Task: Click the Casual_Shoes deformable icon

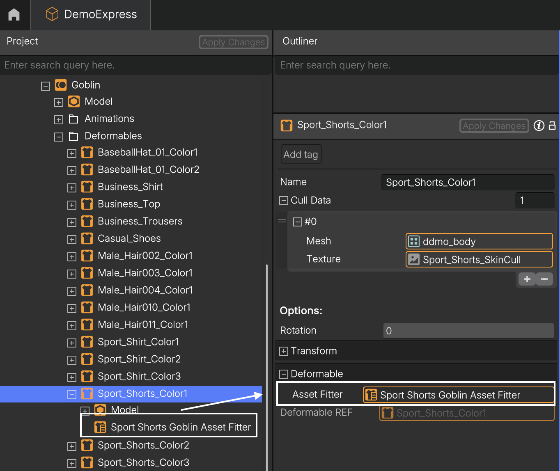Action: [x=87, y=239]
